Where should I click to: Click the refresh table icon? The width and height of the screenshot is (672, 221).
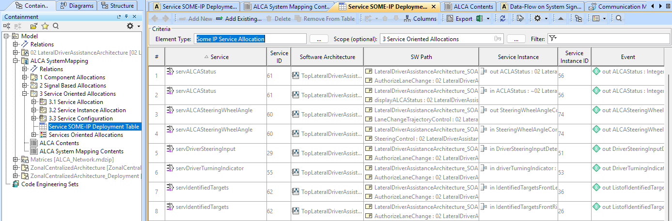tap(502, 19)
